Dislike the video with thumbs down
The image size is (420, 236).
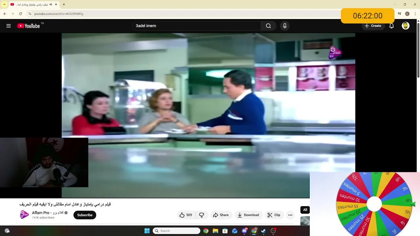tap(202, 215)
